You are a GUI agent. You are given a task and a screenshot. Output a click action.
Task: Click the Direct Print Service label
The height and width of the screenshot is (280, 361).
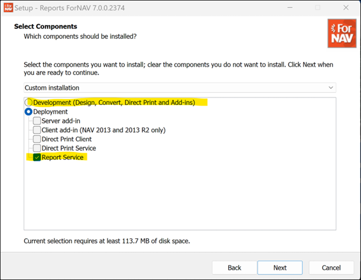click(69, 148)
